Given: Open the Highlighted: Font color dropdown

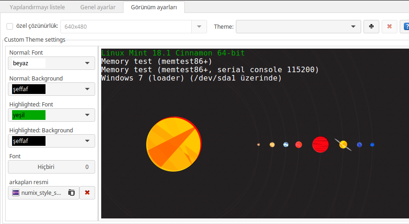Looking at the screenshot, I should tap(52, 115).
